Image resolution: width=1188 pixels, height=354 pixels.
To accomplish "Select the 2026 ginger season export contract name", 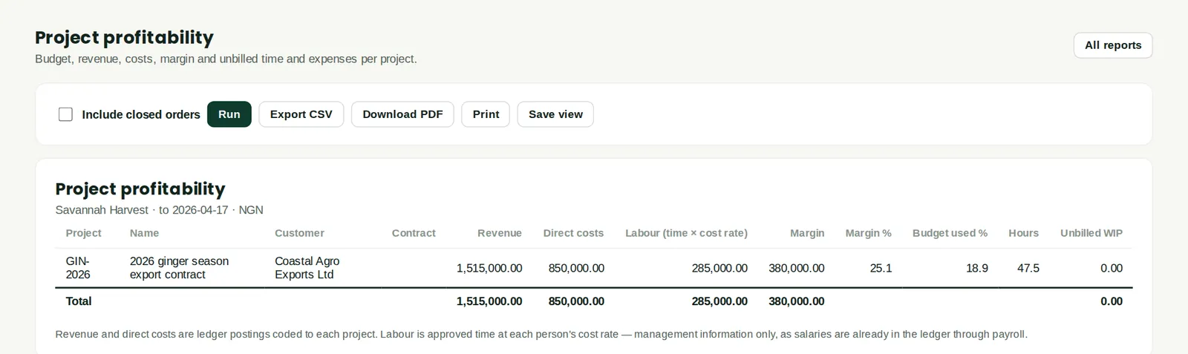I will coord(179,268).
